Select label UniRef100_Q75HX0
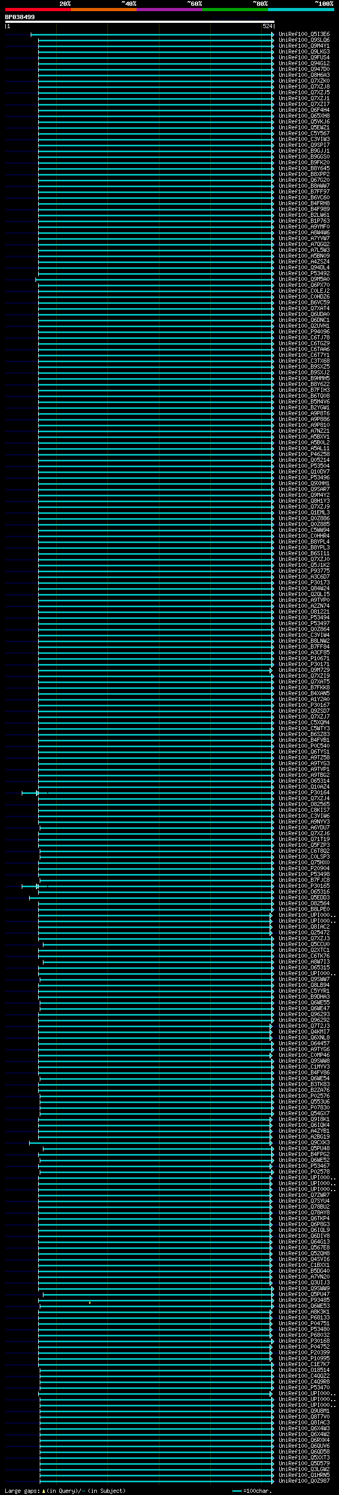The image size is (339, 1495). click(x=304, y=862)
